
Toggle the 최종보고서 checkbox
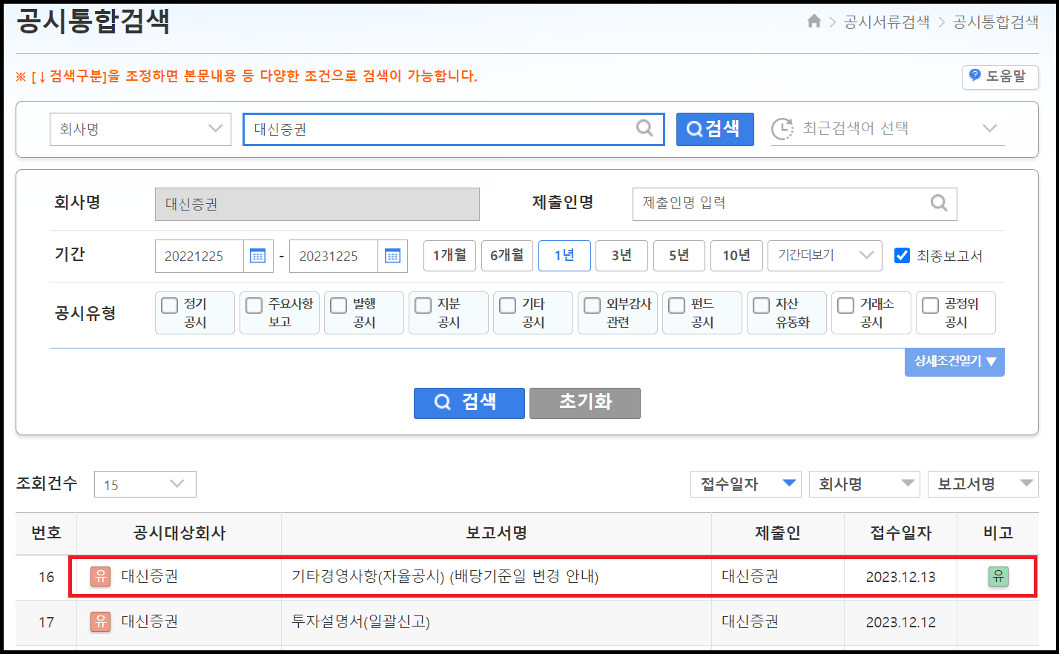coord(902,255)
